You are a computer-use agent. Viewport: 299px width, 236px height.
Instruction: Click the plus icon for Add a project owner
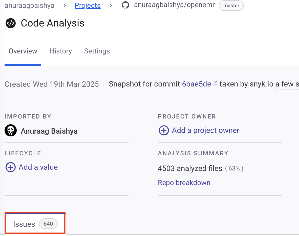coord(164,130)
